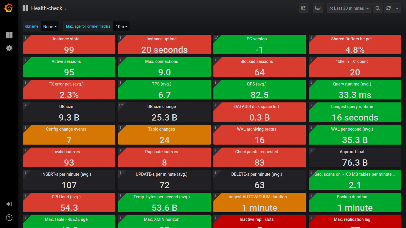Click the 82.5 QPS value
This screenshot has width=406, height=228.
[259, 95]
